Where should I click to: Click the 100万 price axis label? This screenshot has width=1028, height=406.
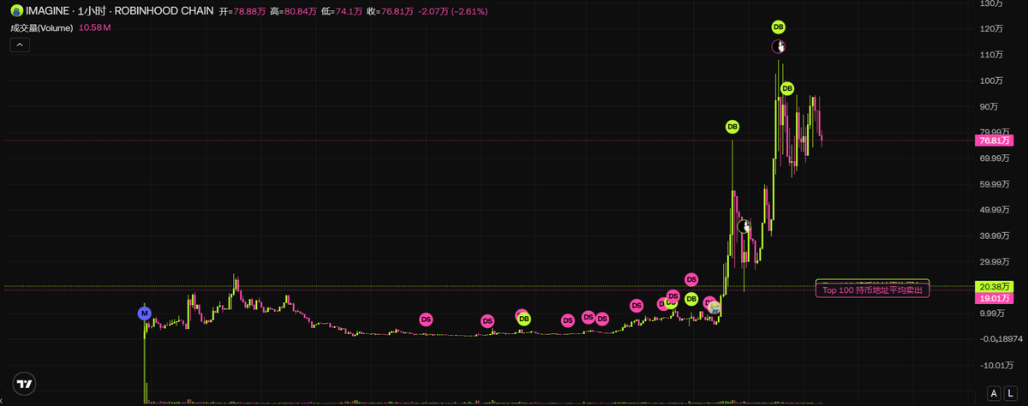point(989,81)
